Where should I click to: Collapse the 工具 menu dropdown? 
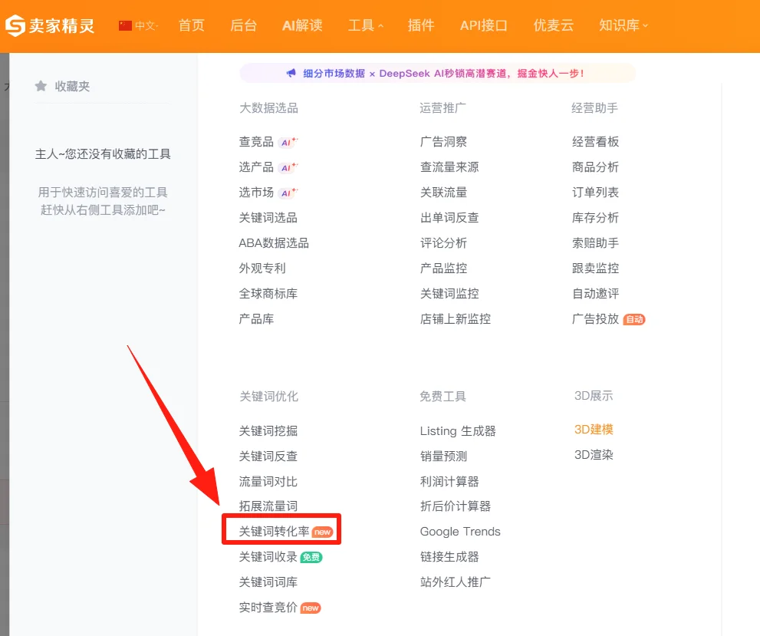pos(366,25)
